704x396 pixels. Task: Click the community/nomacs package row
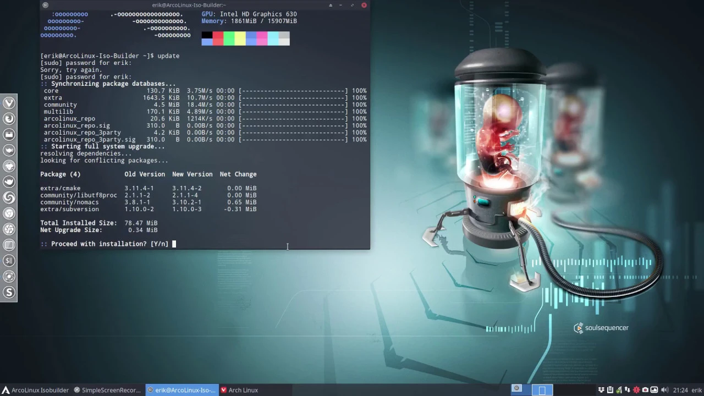(x=148, y=202)
